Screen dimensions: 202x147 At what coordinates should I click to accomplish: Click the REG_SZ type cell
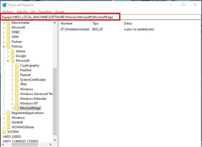(x=97, y=29)
